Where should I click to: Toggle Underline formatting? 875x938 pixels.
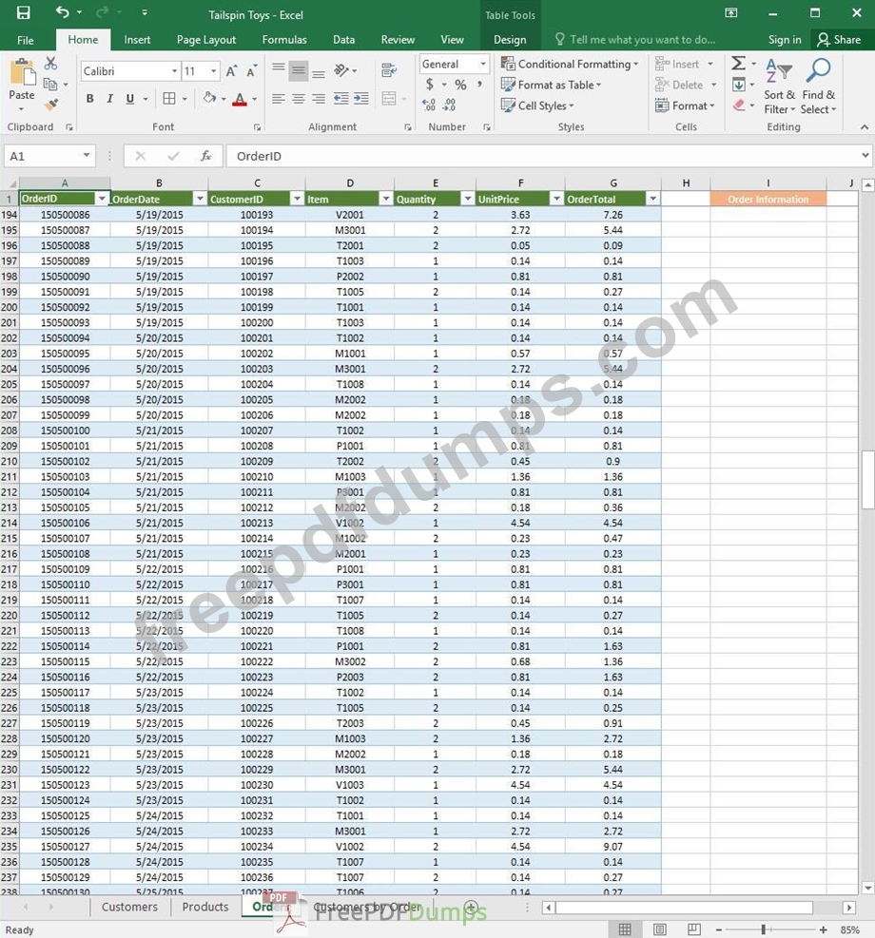pos(130,99)
